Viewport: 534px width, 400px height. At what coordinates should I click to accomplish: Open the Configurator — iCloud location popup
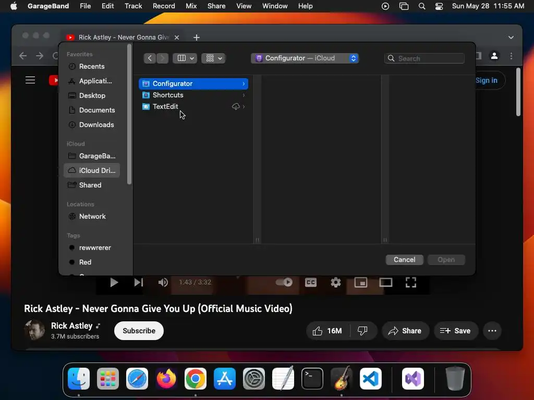pyautogui.click(x=305, y=58)
